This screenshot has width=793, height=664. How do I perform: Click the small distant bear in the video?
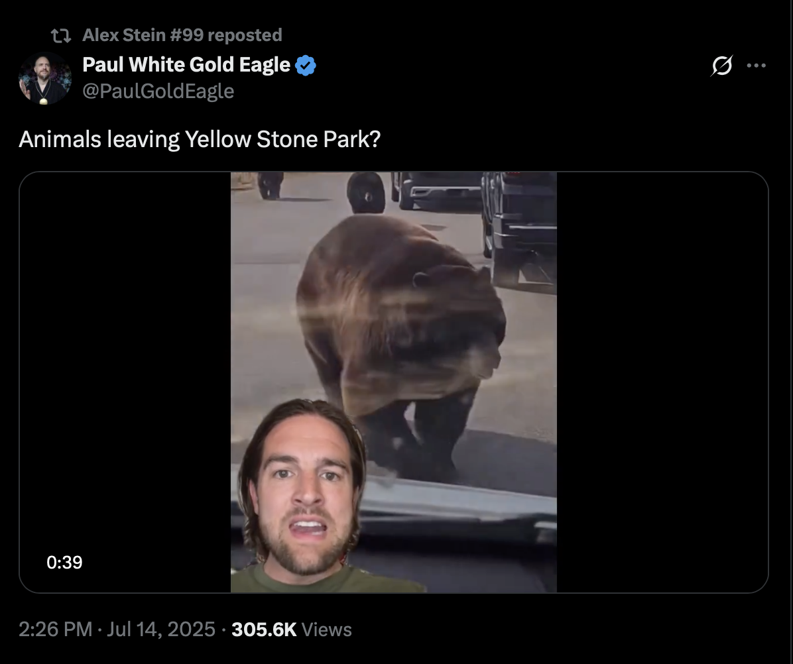[x=270, y=185]
